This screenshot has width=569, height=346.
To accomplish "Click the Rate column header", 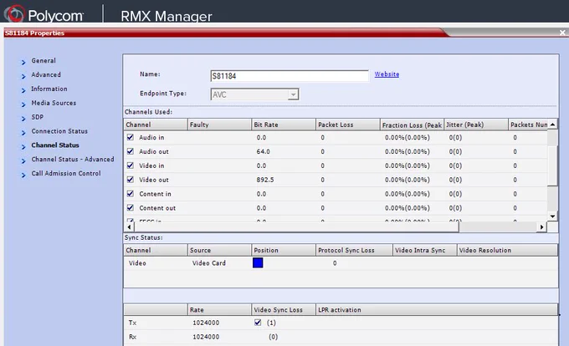I will tap(219, 310).
